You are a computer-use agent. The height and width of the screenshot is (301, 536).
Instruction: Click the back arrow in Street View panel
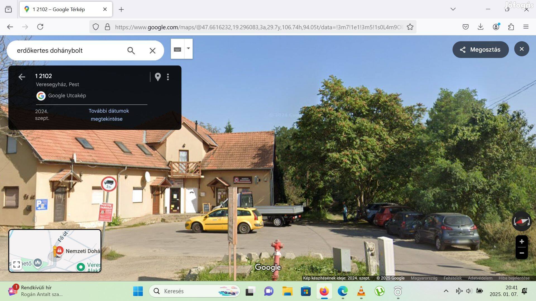click(x=22, y=77)
